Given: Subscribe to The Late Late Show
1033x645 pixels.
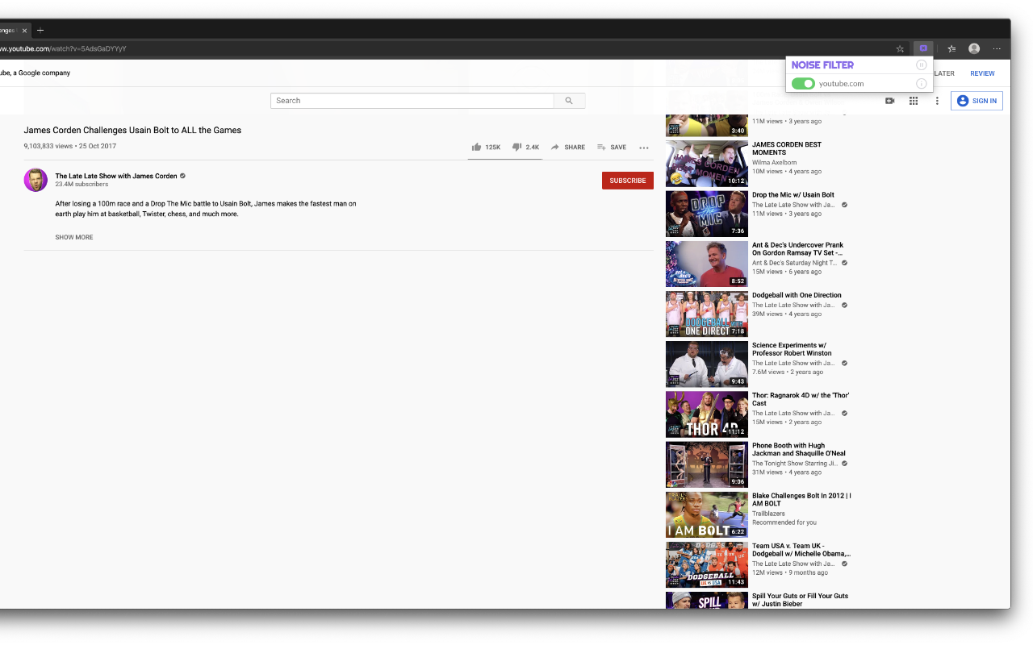Looking at the screenshot, I should coord(628,181).
